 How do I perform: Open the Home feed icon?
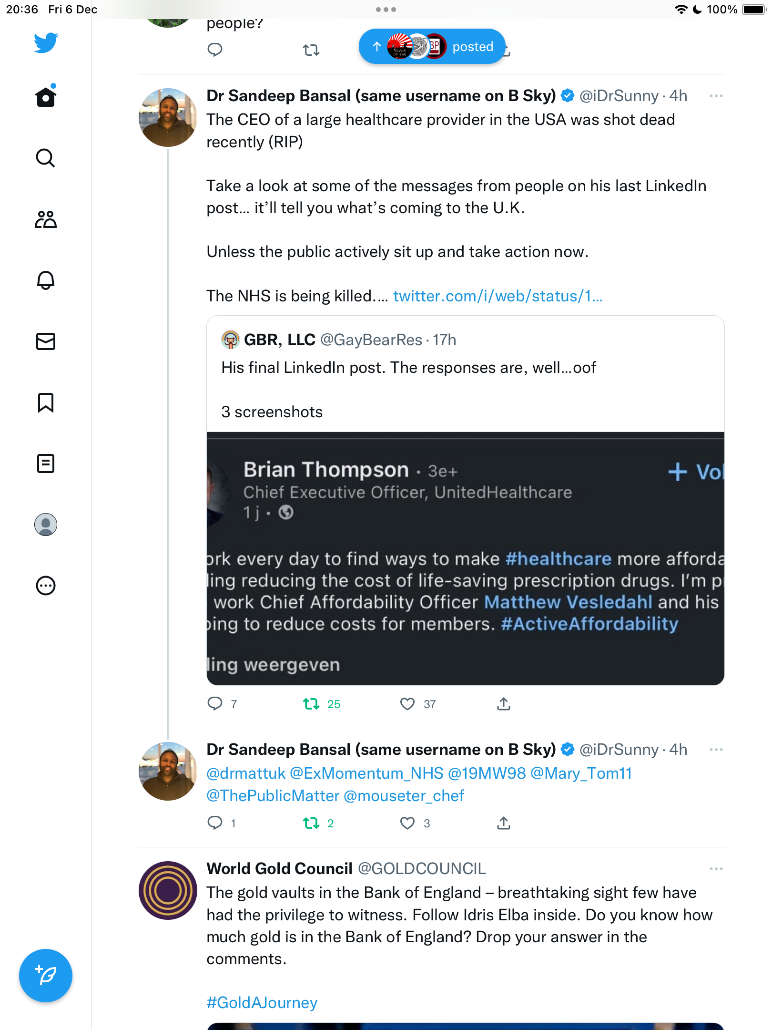(x=46, y=96)
